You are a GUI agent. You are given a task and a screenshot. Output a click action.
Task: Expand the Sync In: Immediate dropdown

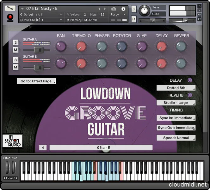[x=176, y=118]
